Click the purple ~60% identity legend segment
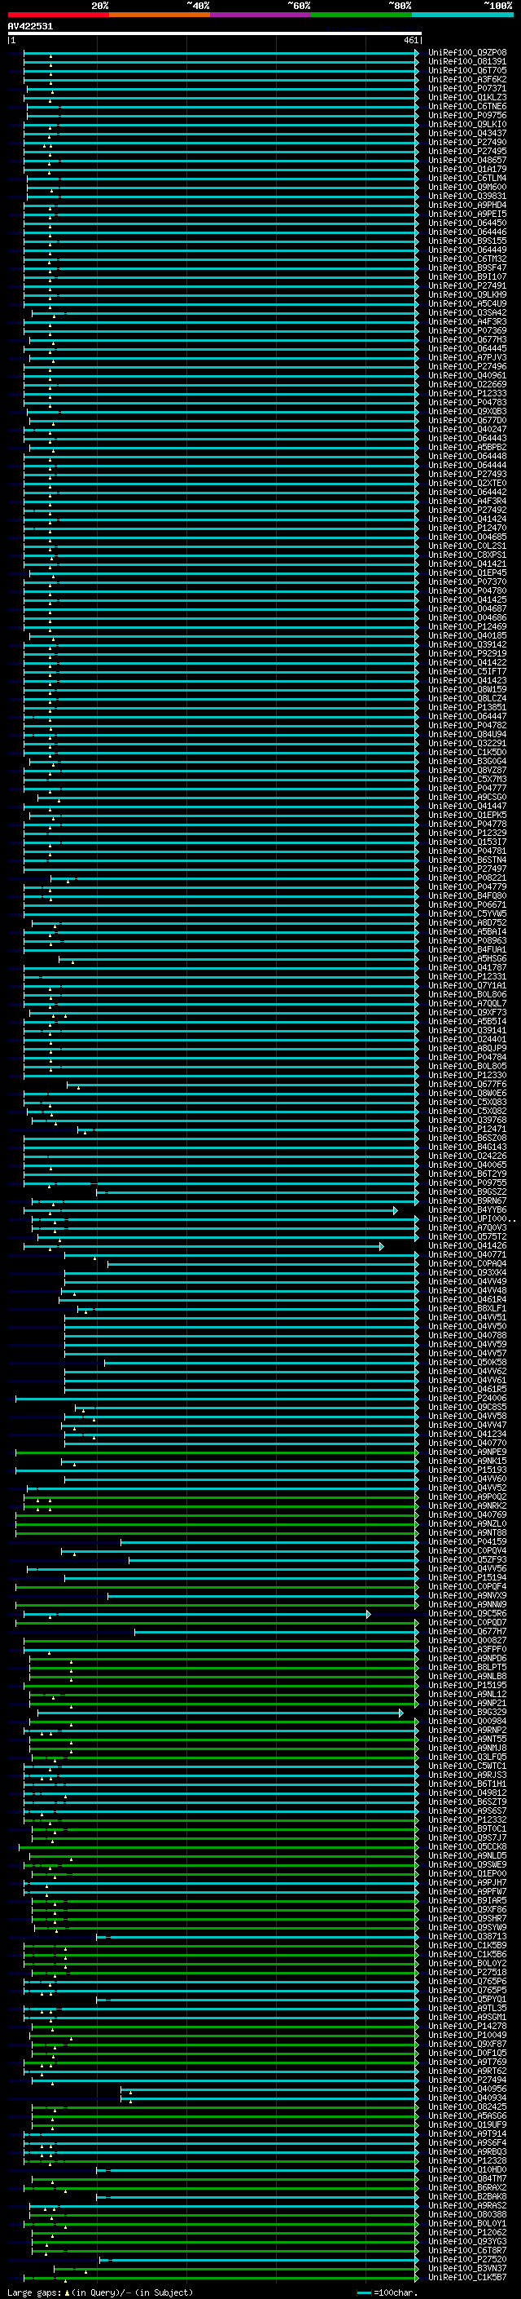Image resolution: width=521 pixels, height=2299 pixels. coord(261,15)
